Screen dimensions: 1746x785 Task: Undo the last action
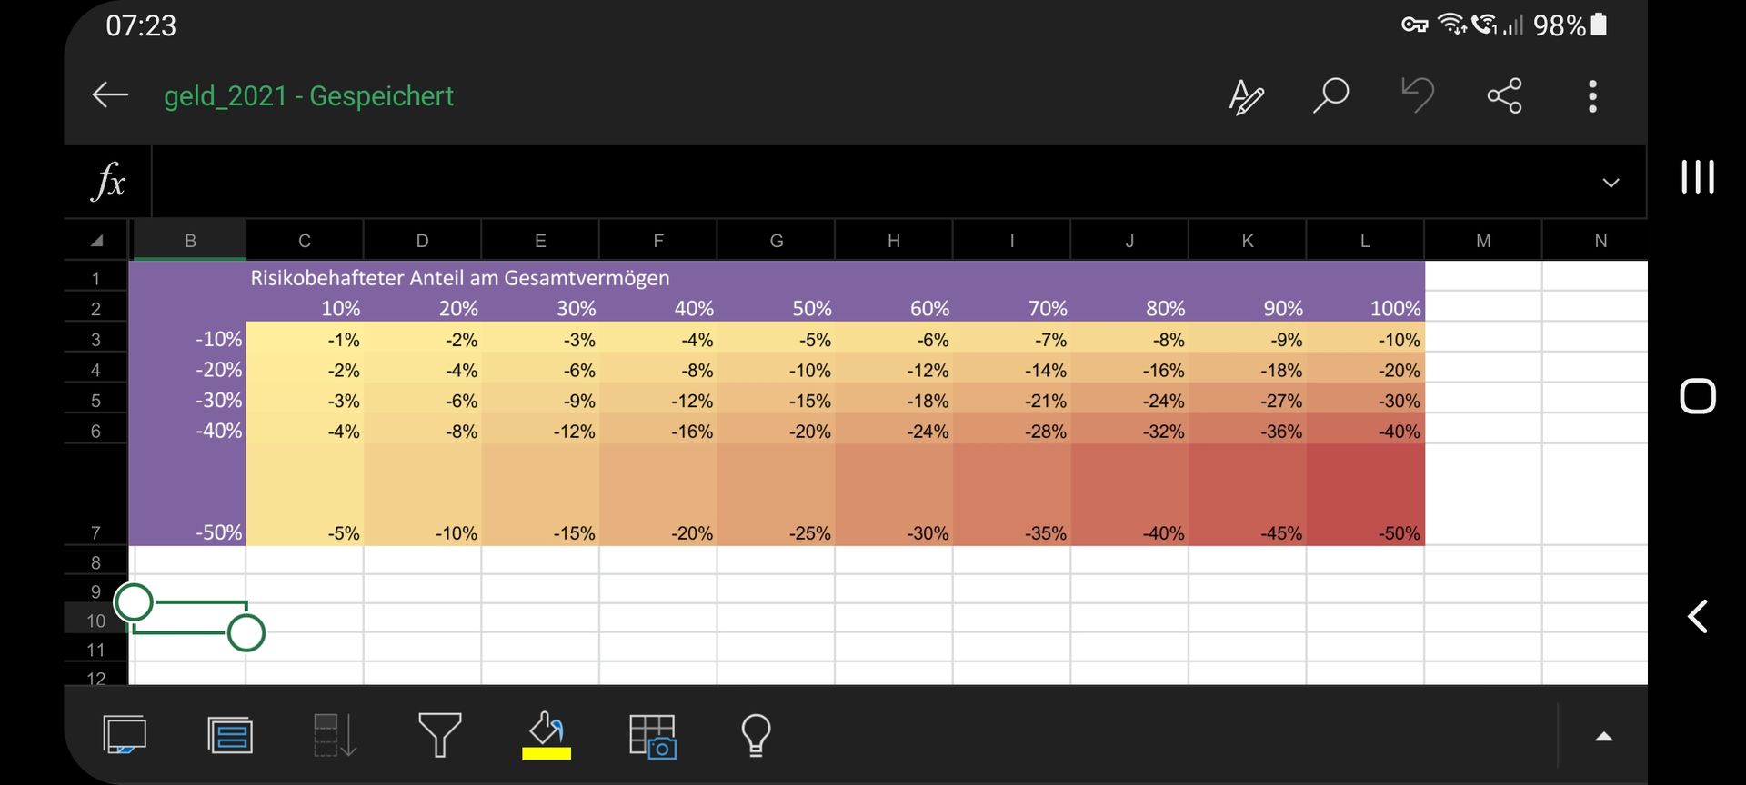(1417, 95)
